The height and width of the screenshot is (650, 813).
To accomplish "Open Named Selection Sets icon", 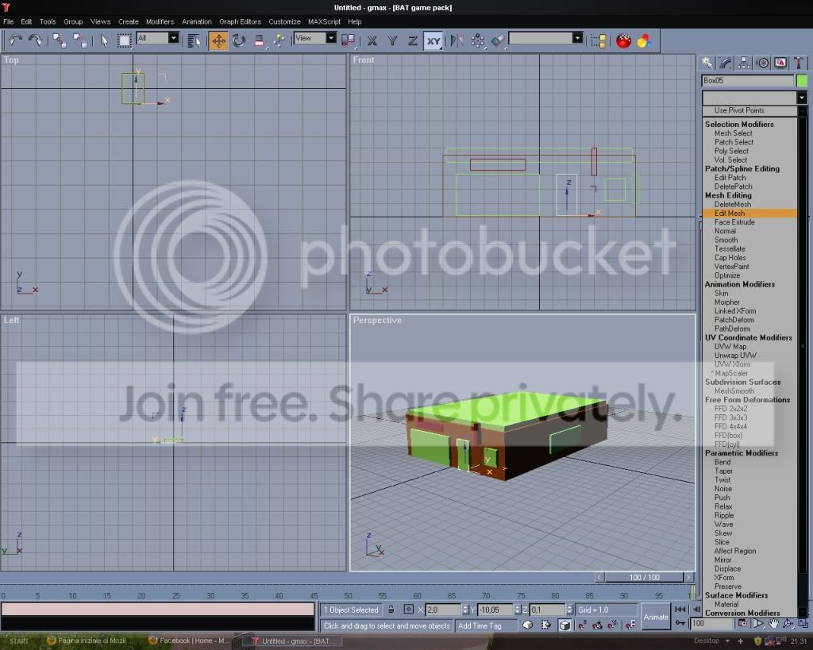I will [599, 40].
